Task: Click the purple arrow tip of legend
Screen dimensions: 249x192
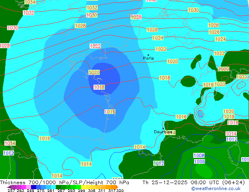Action: [9, 187]
